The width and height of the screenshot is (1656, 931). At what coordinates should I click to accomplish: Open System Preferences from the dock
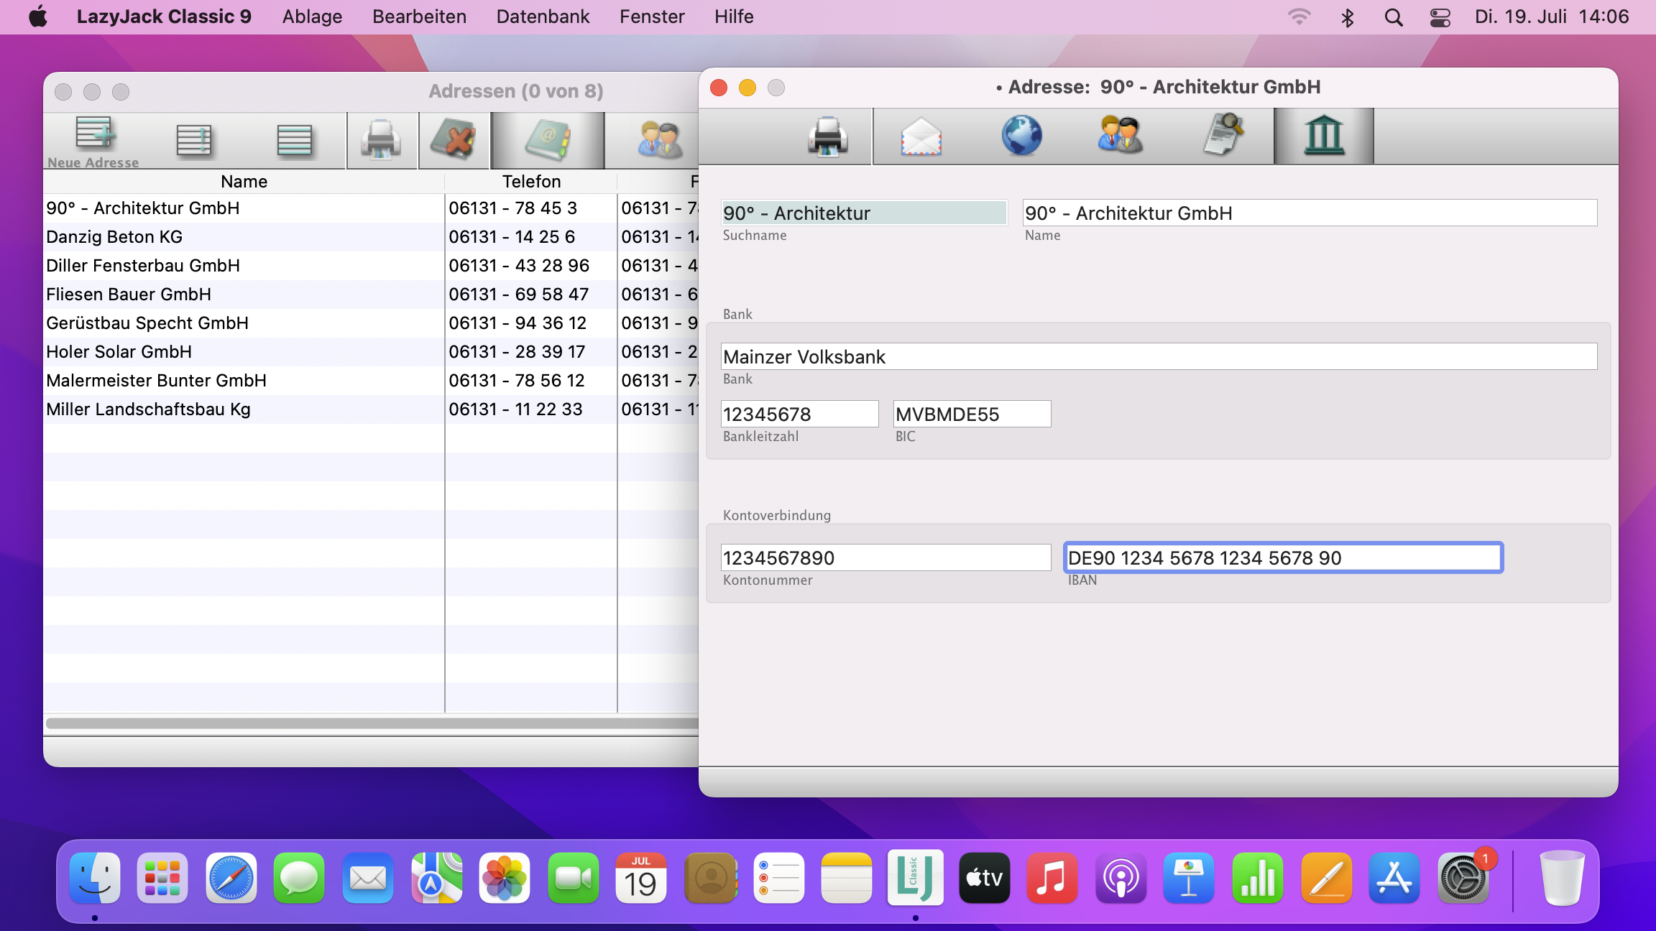1463,877
